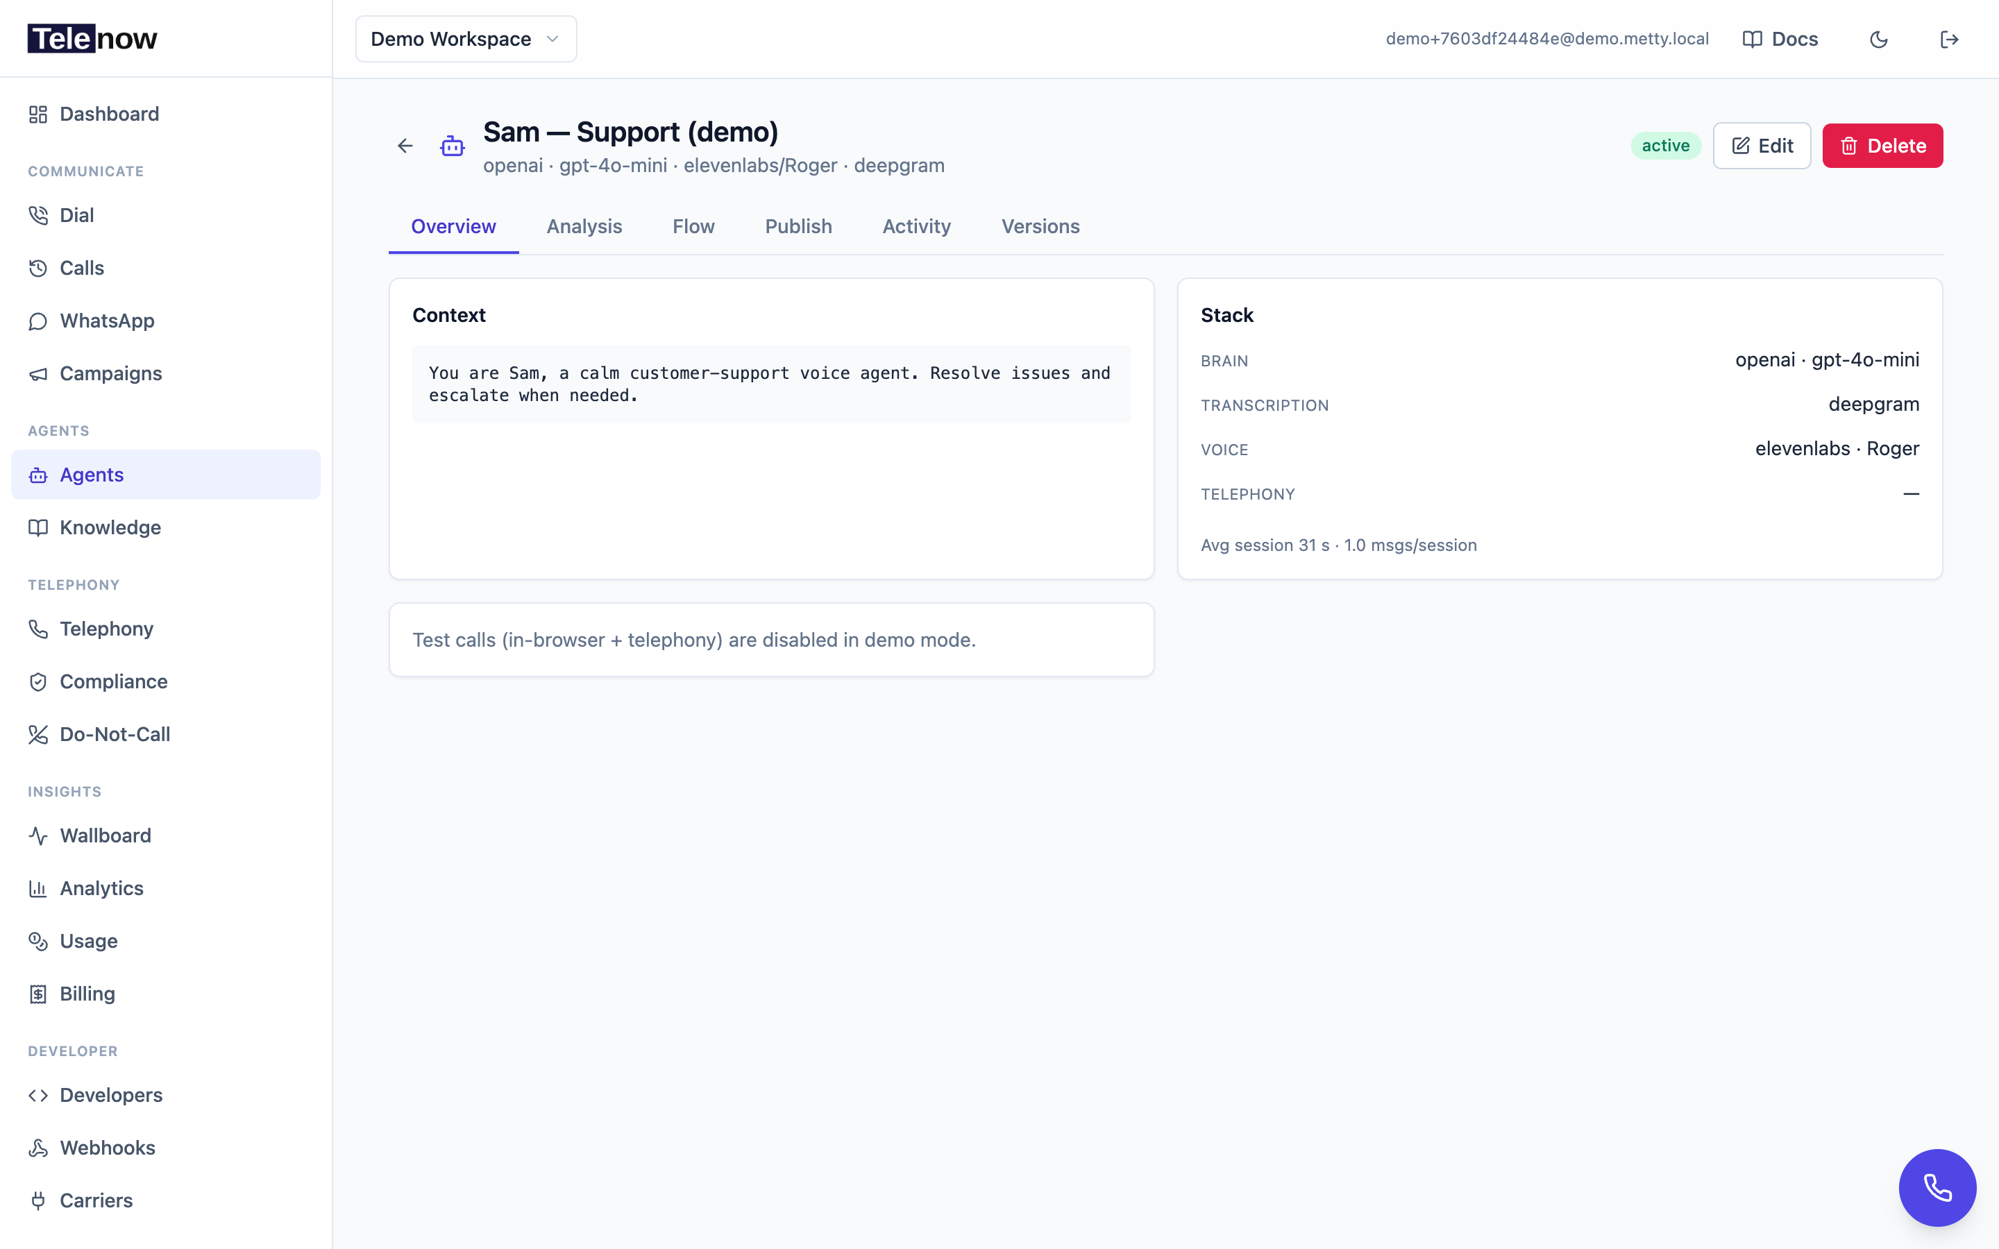Switch to the Flow tab

pos(693,226)
